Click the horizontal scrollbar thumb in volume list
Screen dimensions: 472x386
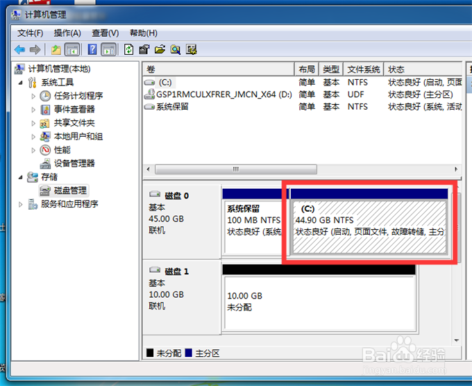pos(236,169)
